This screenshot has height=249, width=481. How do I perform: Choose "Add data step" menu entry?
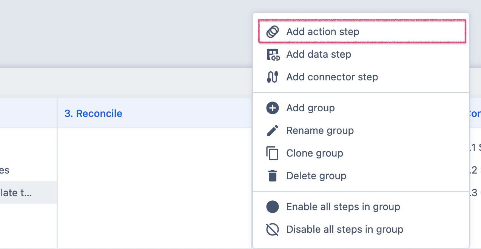point(319,54)
